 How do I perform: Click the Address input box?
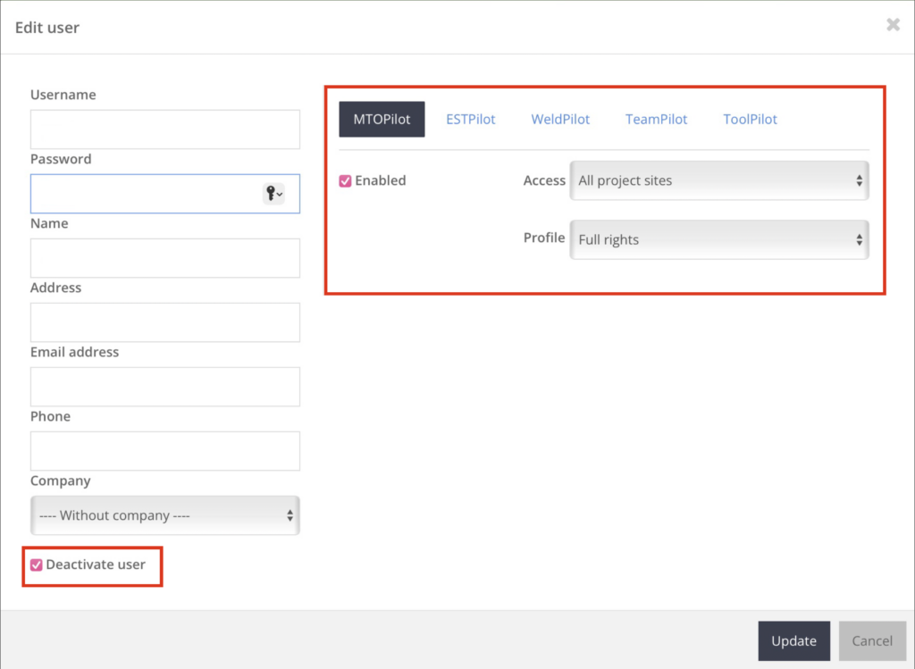point(165,322)
